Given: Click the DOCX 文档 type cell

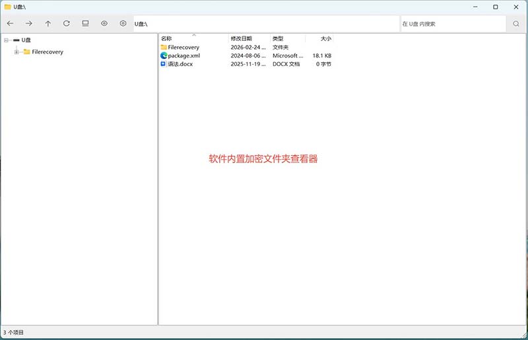Looking at the screenshot, I should pos(286,64).
